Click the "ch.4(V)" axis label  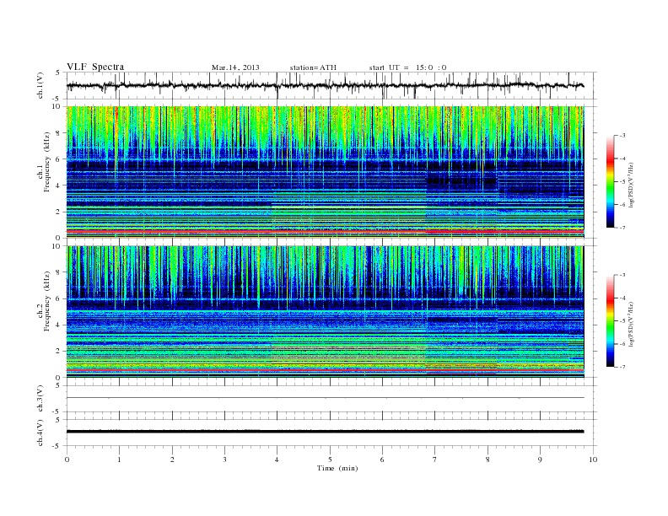tap(40, 433)
